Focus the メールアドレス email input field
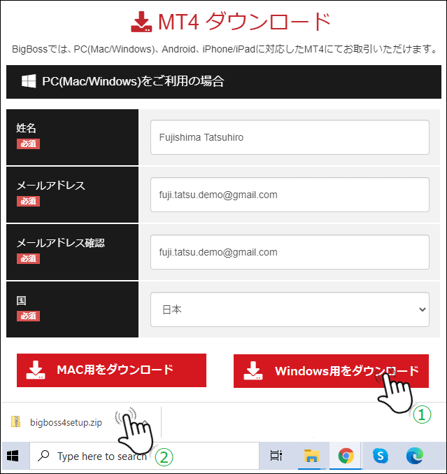The width and height of the screenshot is (447, 474). [x=290, y=195]
